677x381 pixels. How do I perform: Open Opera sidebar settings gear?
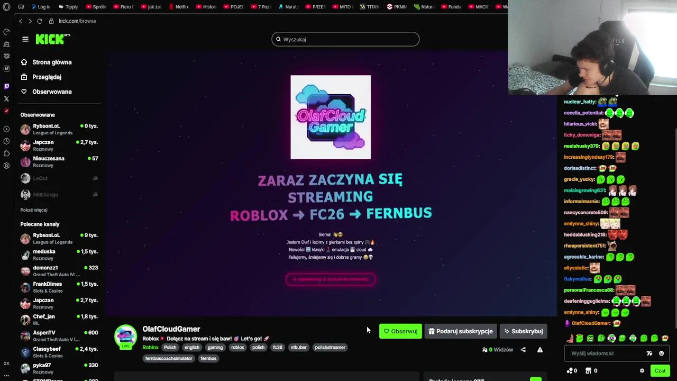click(x=6, y=166)
